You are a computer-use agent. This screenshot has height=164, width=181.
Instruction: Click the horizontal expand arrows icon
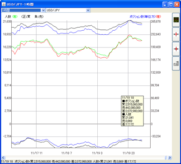click(176, 34)
